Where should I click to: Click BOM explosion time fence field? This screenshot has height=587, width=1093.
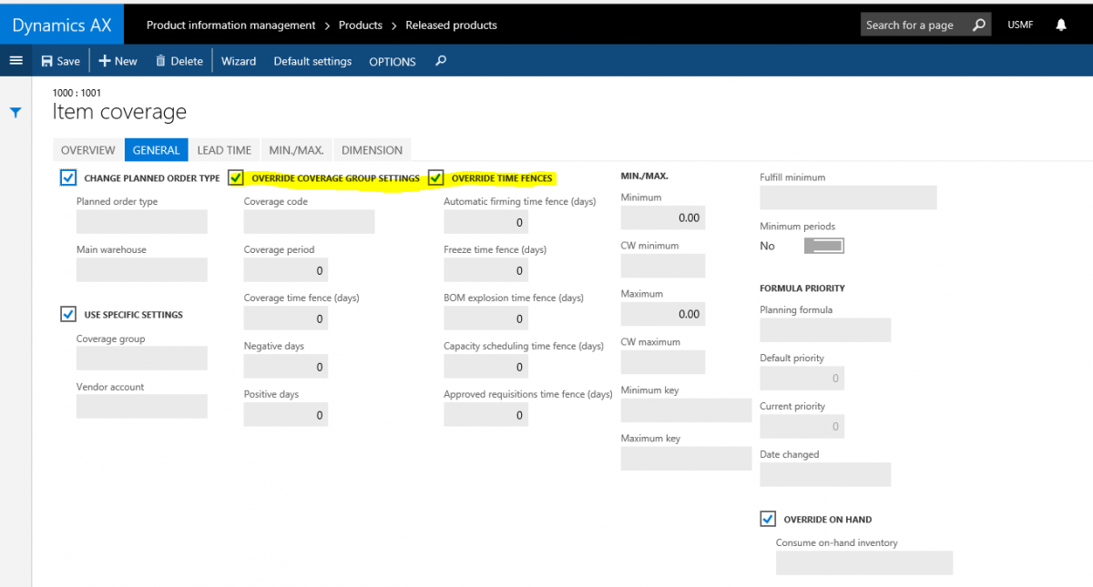pyautogui.click(x=486, y=319)
